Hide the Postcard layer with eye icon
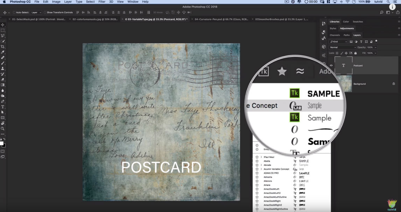 click(331, 66)
